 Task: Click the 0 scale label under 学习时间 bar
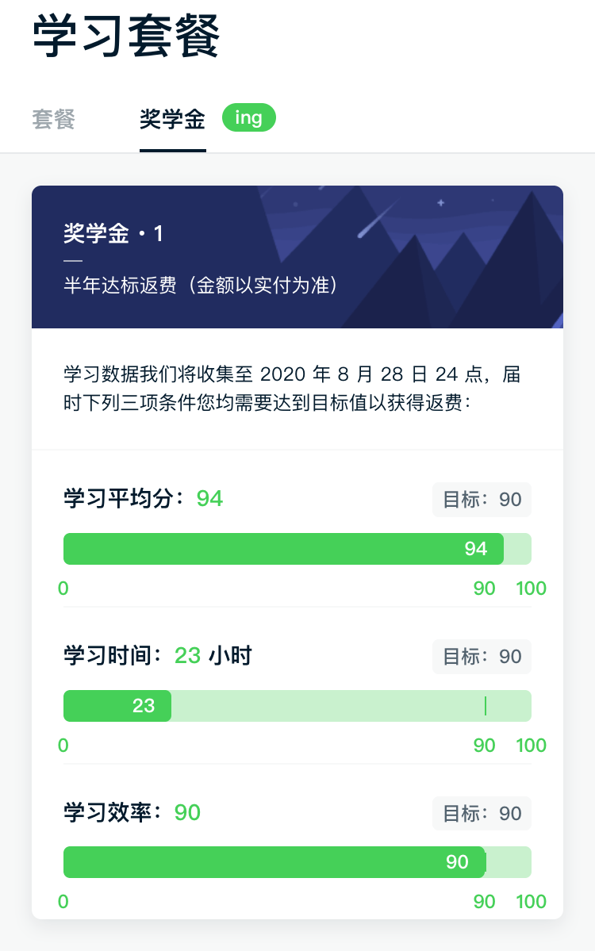(63, 746)
